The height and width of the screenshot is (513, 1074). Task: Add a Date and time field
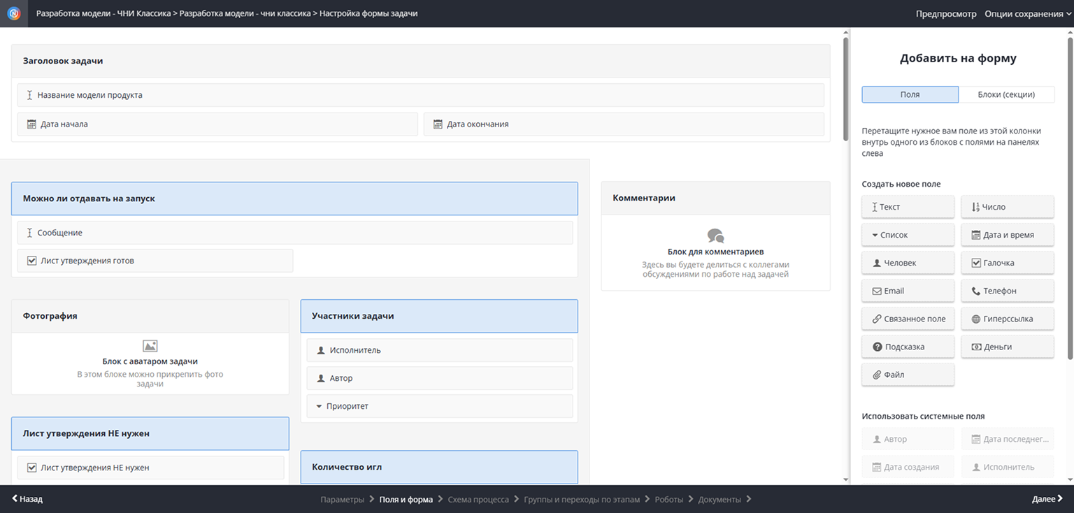[1007, 235]
